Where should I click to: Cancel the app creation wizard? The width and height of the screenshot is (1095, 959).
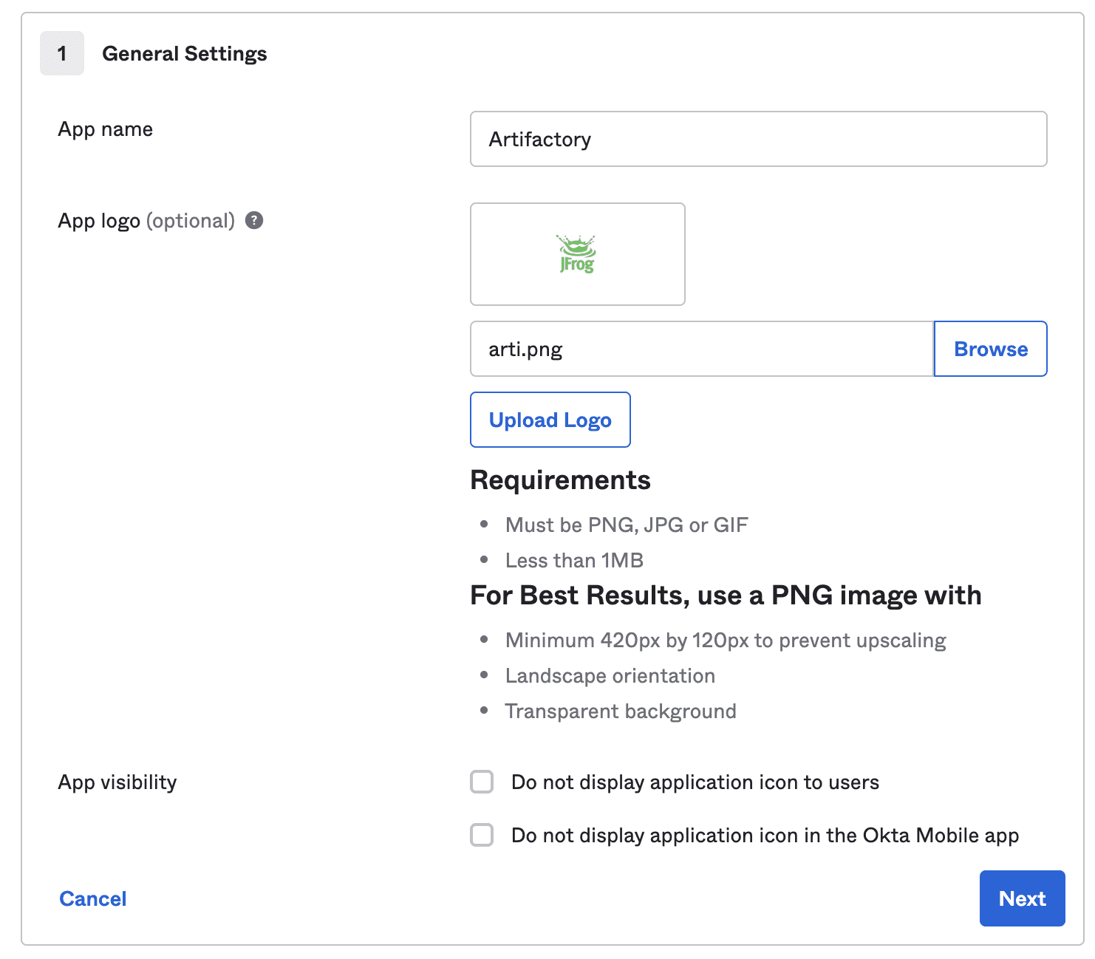93,898
